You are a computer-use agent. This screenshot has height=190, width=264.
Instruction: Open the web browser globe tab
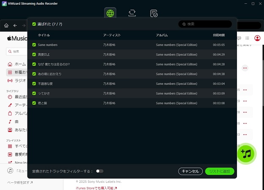110,13
